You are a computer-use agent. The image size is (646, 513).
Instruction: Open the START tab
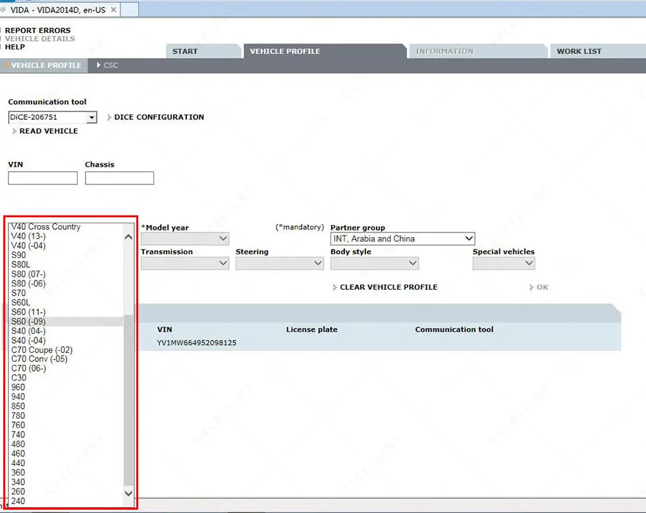[x=185, y=51]
